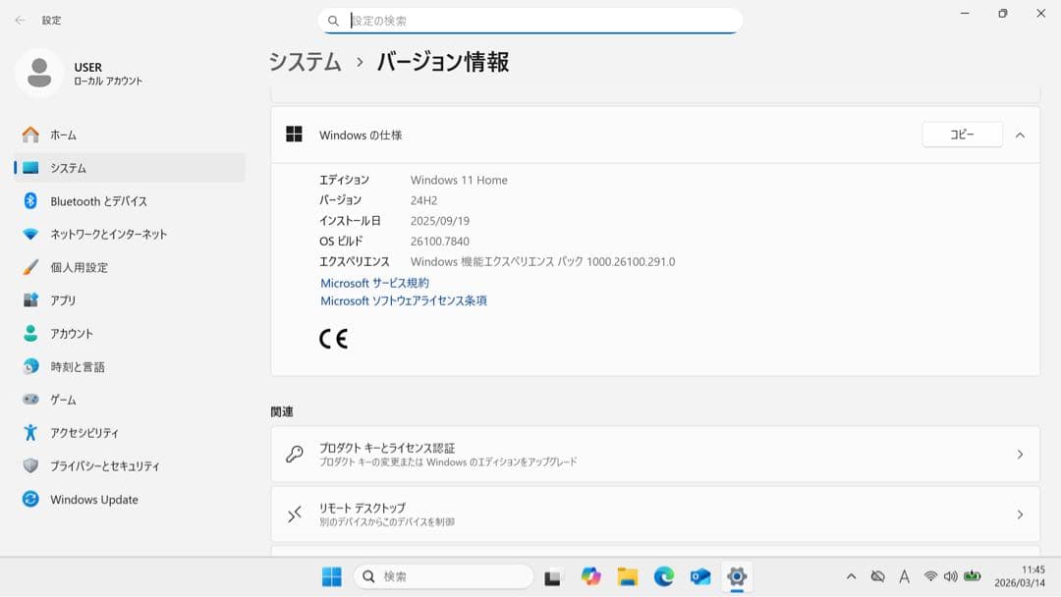
Task: Click the 個人用設定 paintbrush icon
Action: (x=30, y=267)
